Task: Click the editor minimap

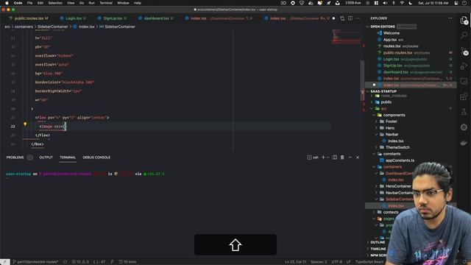Action: coord(346,37)
